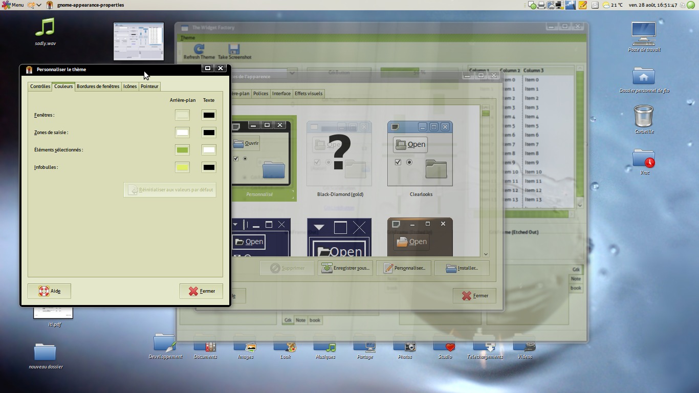
Task: Select Note tab in Widget Factory bottom strip
Action: pyautogui.click(x=300, y=320)
